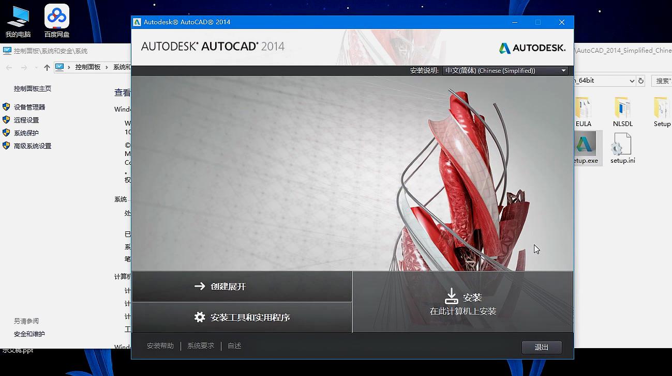Image resolution: width=672 pixels, height=376 pixels.
Task: Open the 安装帮助 link
Action: click(x=160, y=346)
